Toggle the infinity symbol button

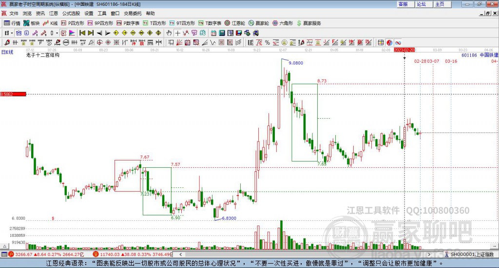click(398, 42)
